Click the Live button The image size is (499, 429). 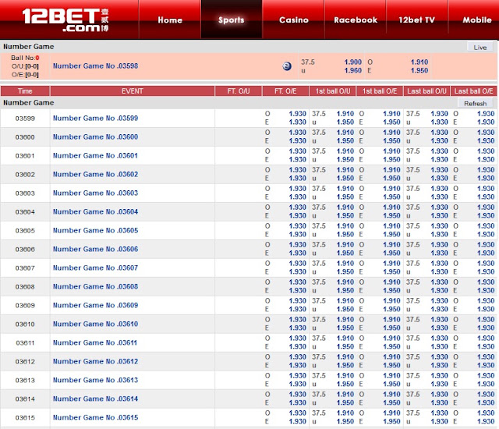pos(480,47)
